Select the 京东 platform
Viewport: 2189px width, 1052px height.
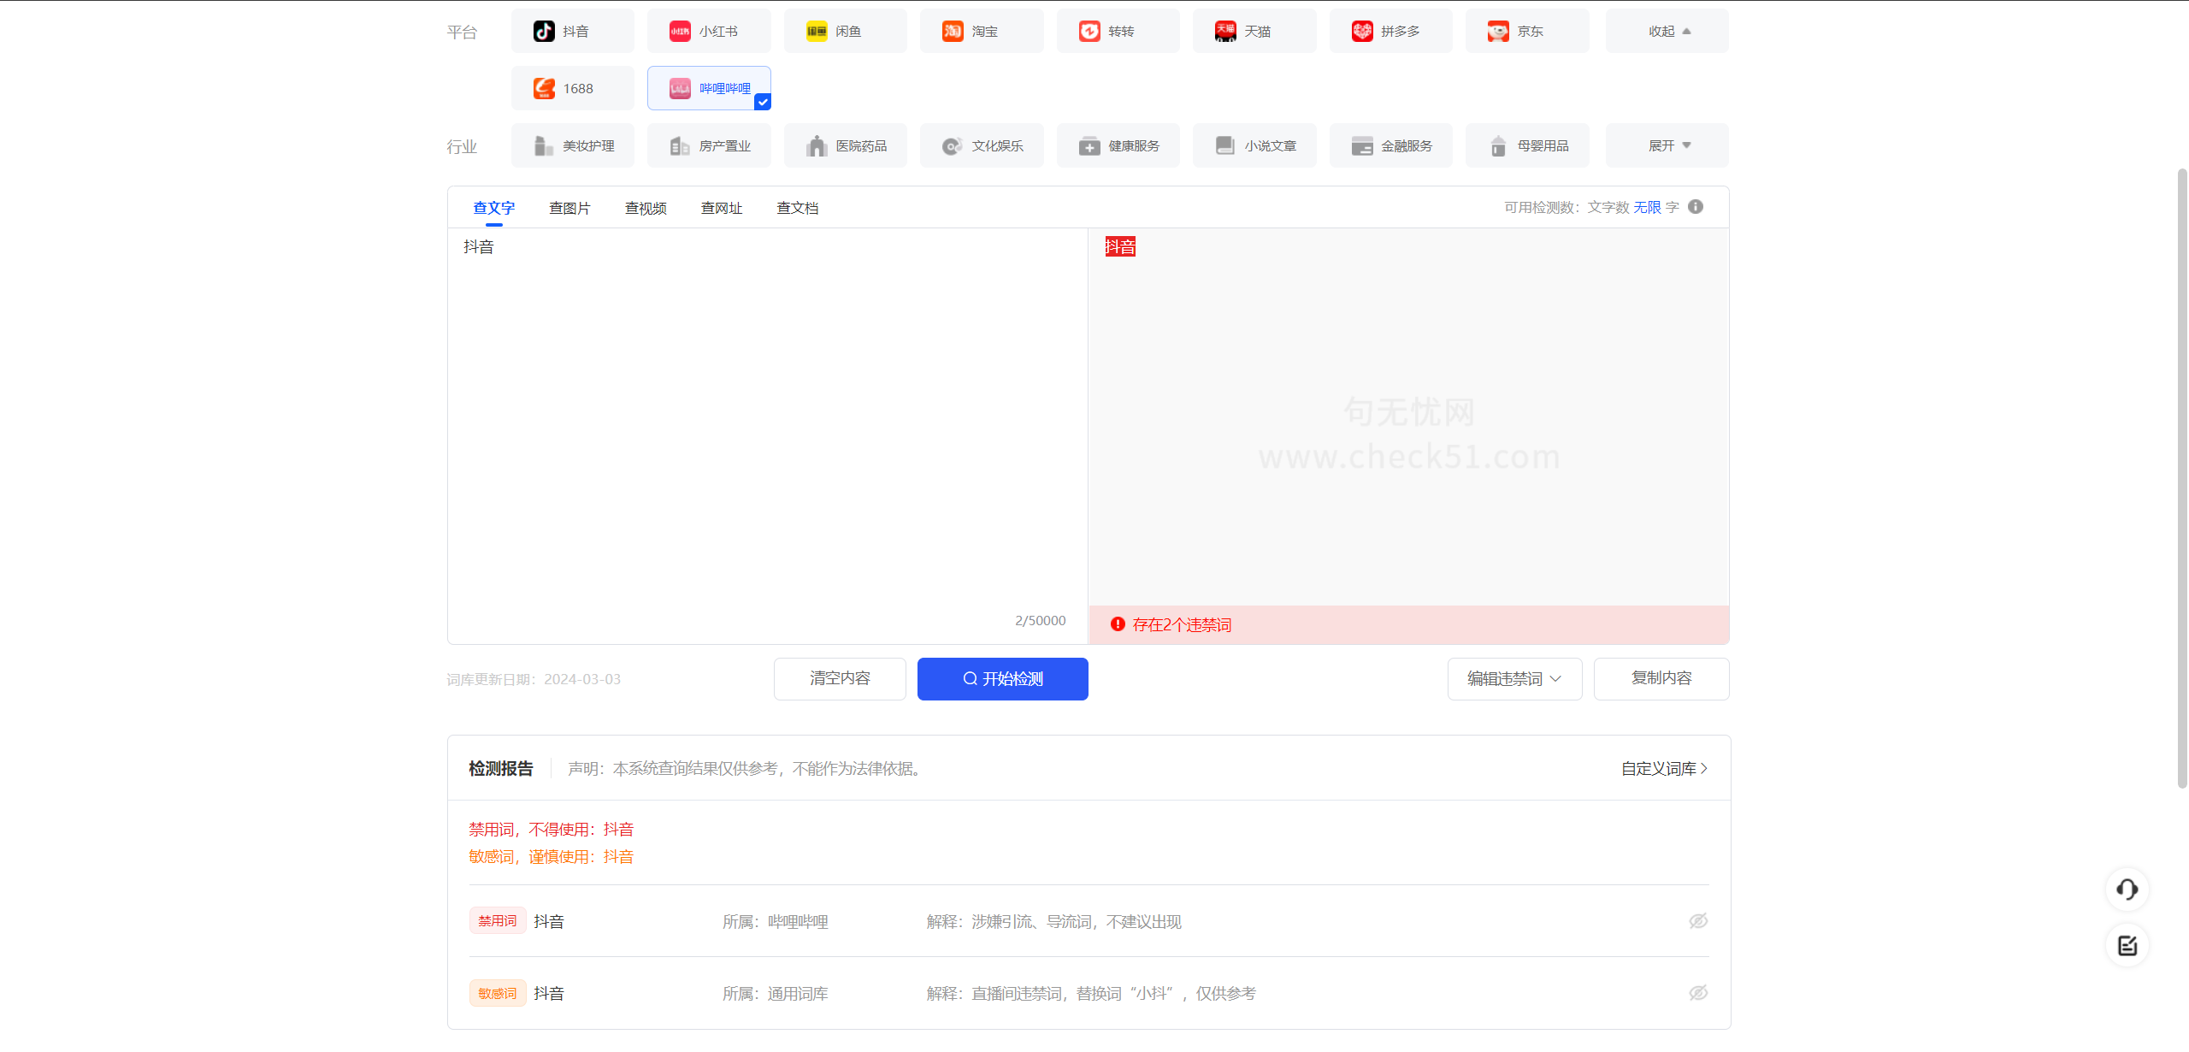point(1527,32)
